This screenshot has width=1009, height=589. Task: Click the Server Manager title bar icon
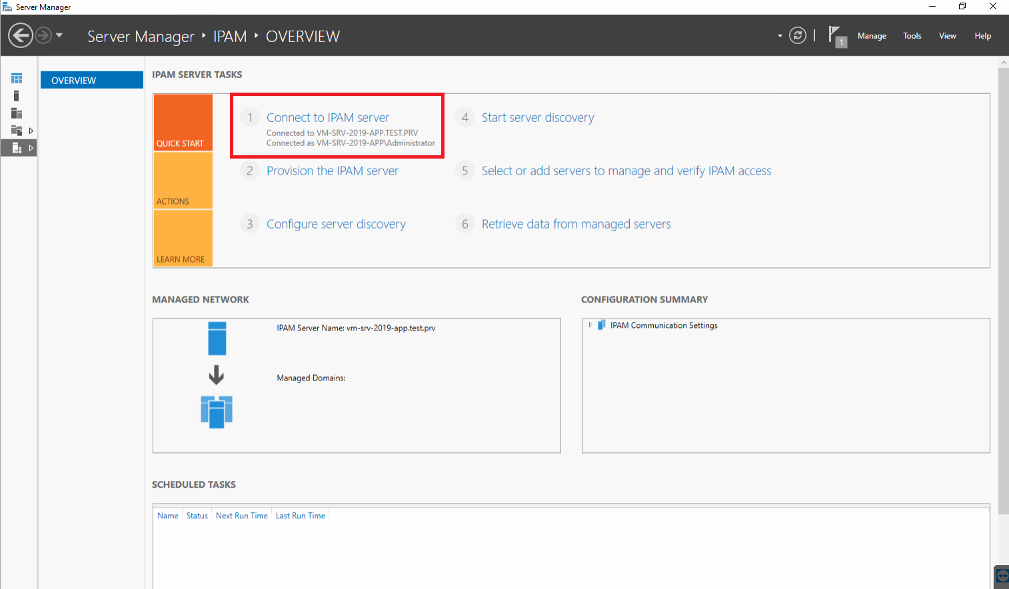[x=7, y=7]
